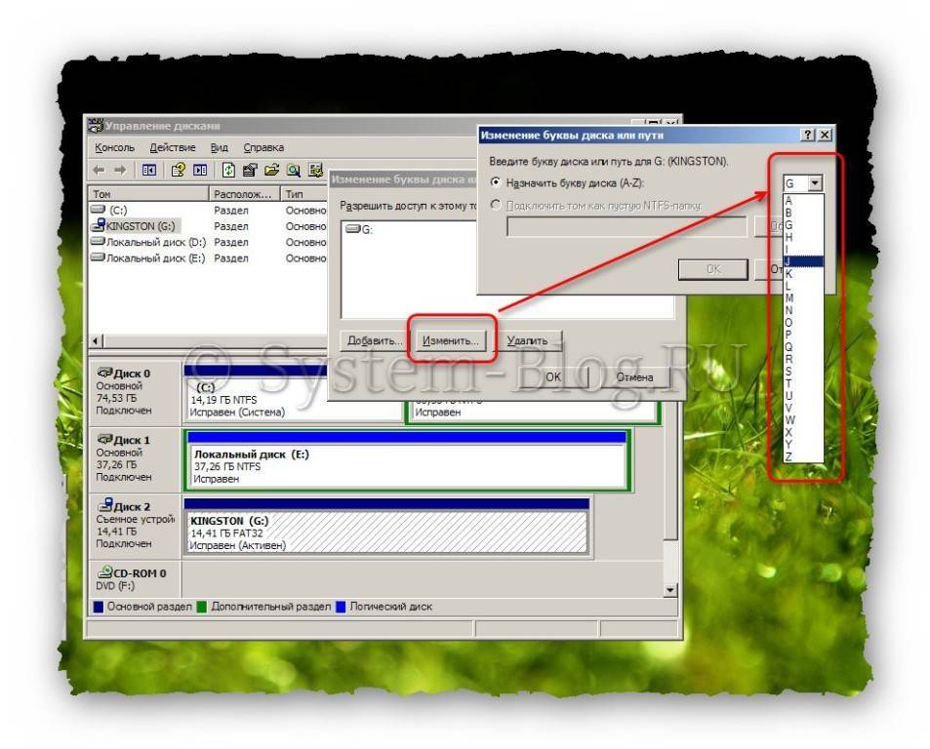Click the Диск 0 disk icon
Screen dimensions: 930x749
105,373
